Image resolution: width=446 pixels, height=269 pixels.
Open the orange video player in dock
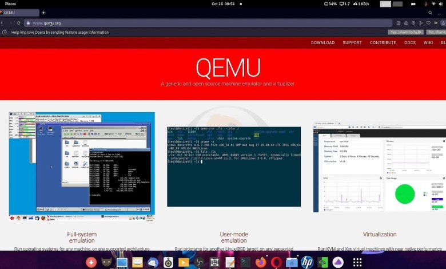click(184, 262)
